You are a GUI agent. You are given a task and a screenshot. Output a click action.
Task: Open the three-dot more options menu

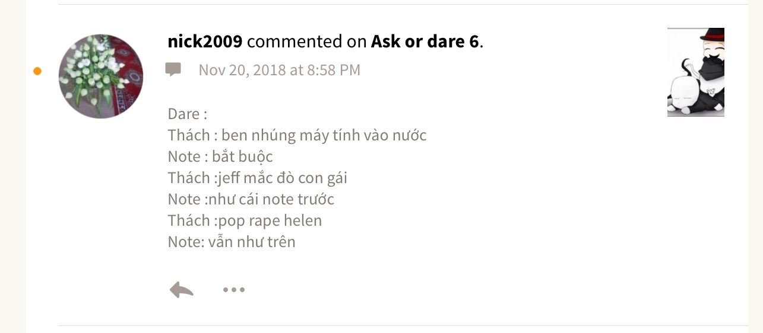[234, 290]
